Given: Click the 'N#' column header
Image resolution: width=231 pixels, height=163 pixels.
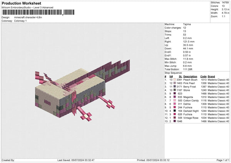Looking at the screenshot, I should [171, 77].
